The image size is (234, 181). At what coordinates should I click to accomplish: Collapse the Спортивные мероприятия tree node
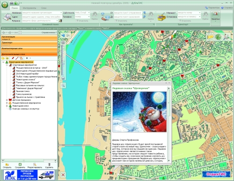tap(7, 65)
